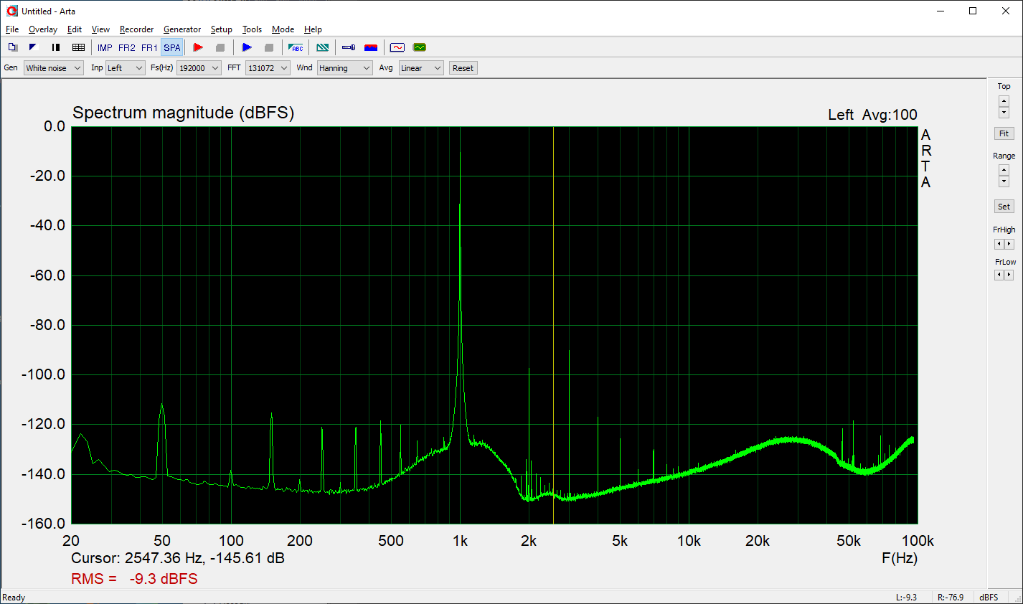Switch to IMP impulse response mode
The image size is (1023, 604).
[105, 47]
